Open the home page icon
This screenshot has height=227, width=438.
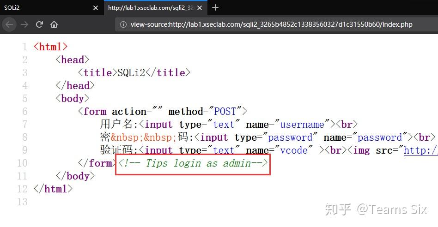pos(54,24)
